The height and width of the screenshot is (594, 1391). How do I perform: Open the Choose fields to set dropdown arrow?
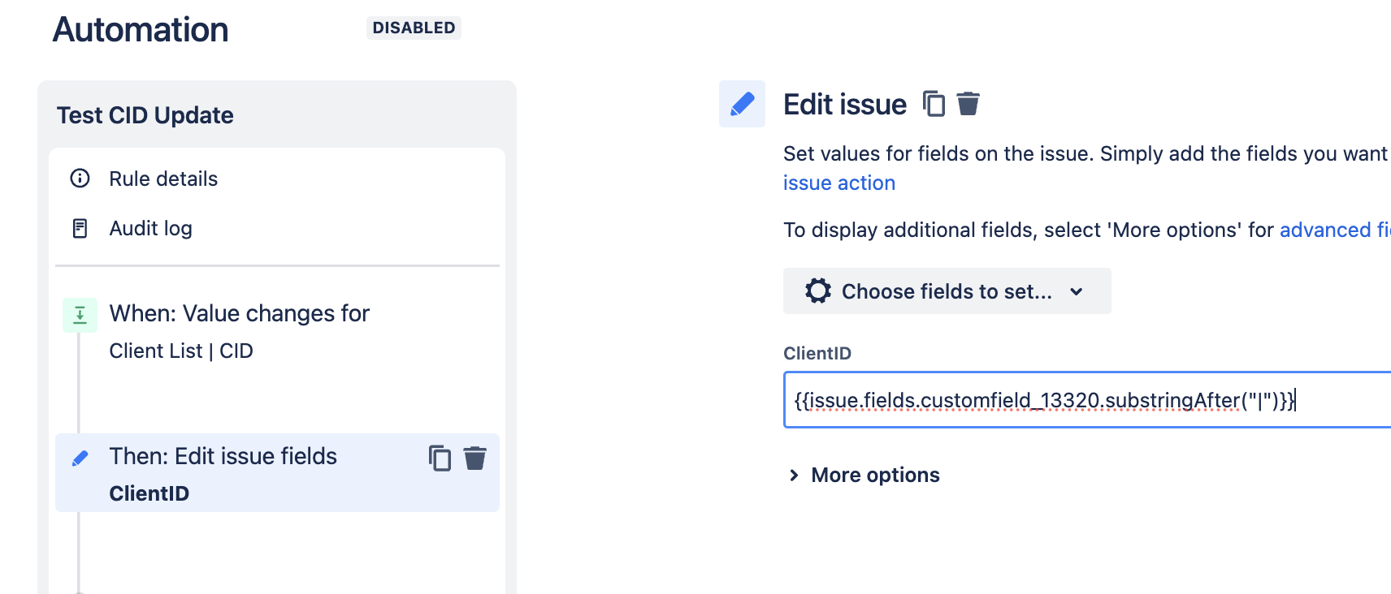point(1077,291)
